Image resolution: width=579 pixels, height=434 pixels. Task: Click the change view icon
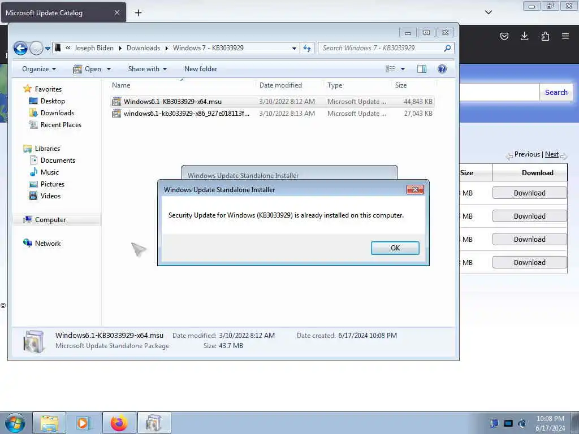tap(390, 69)
